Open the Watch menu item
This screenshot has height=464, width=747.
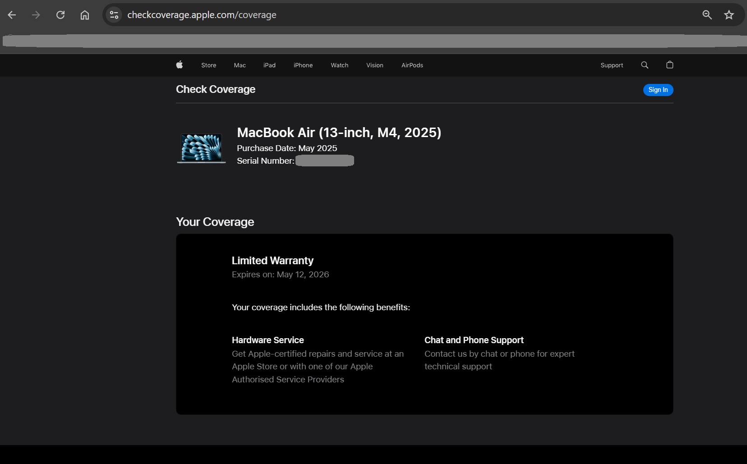(340, 65)
